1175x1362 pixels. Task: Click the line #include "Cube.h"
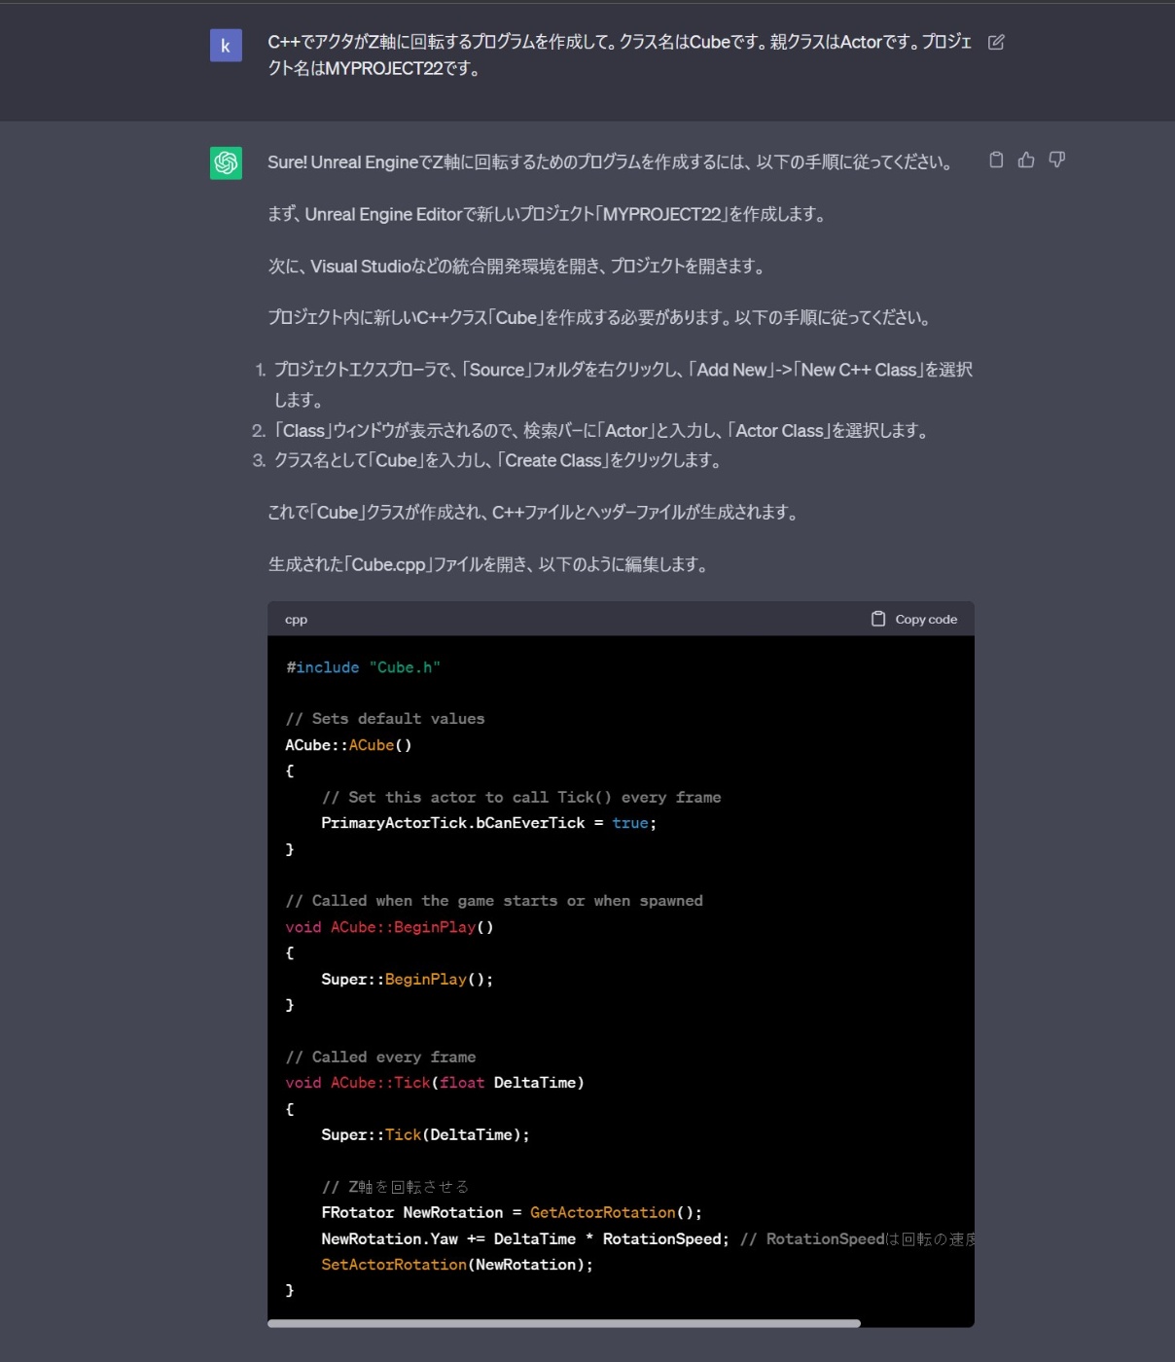pyautogui.click(x=363, y=667)
